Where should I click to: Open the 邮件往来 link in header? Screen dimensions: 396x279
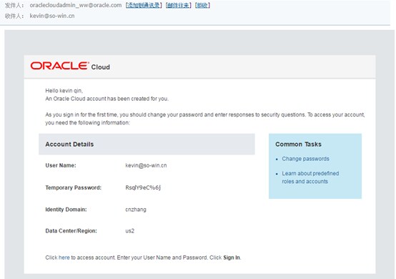(x=178, y=5)
